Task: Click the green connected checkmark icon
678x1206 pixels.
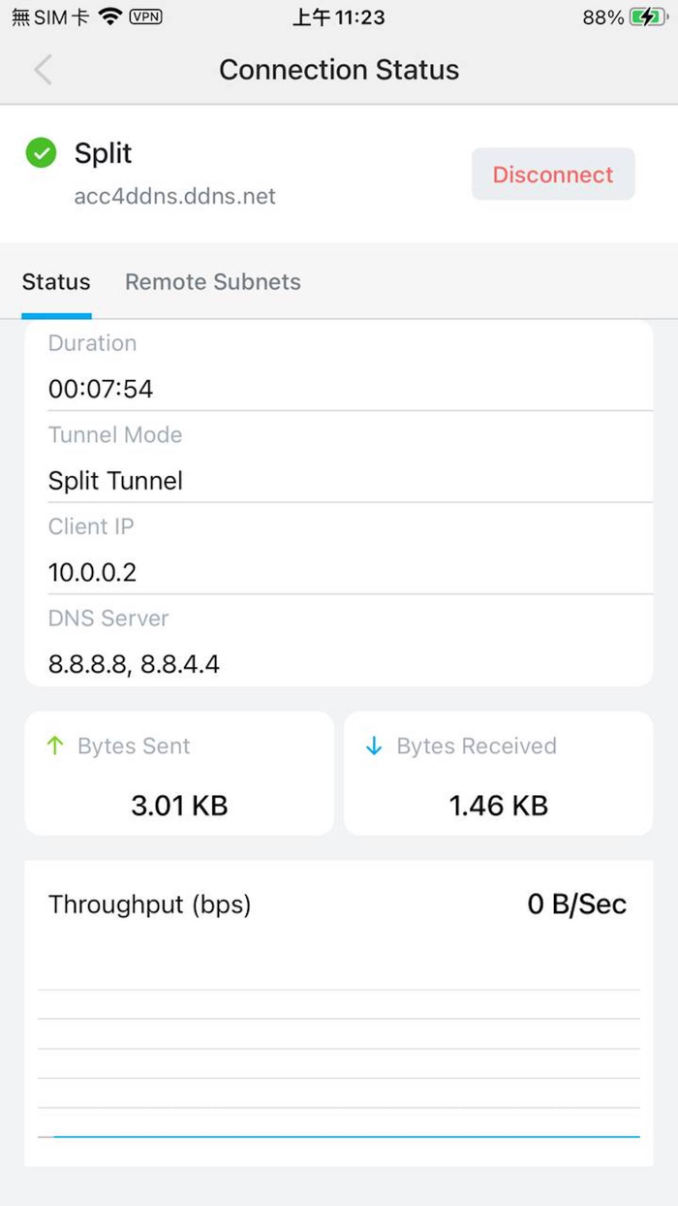Action: coord(40,153)
